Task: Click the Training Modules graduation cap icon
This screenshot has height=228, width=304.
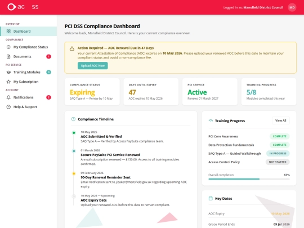Action: coord(8,72)
